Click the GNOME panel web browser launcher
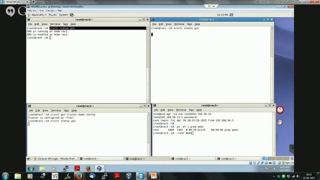Screen dimensions: 320x180 coord(71,14)
